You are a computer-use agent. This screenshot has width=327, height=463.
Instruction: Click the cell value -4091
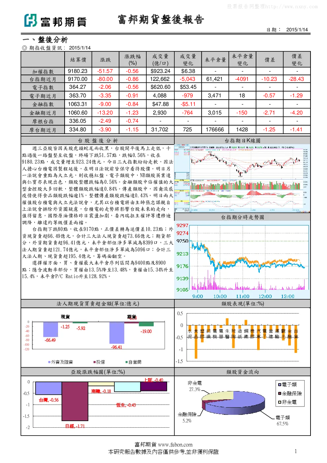(242, 79)
